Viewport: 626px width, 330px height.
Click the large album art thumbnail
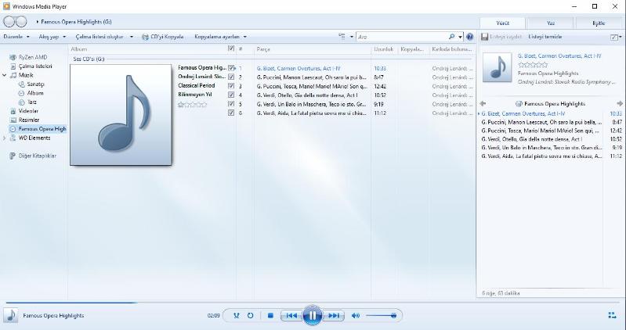(121, 115)
